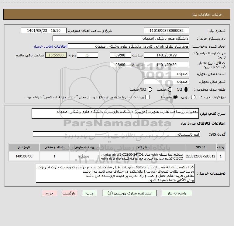The image size is (234, 226).
Task: Click the تعداد / مقدار column header
Action: (54, 147)
